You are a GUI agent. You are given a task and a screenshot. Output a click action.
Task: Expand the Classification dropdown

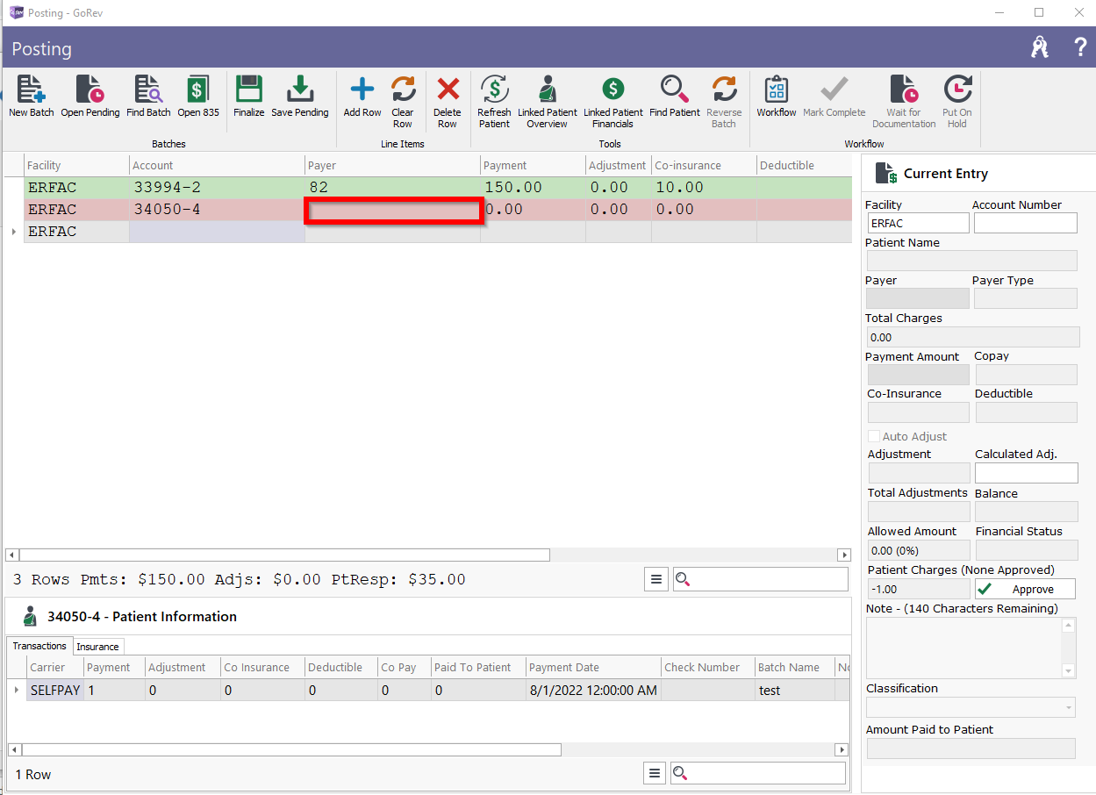point(1068,707)
